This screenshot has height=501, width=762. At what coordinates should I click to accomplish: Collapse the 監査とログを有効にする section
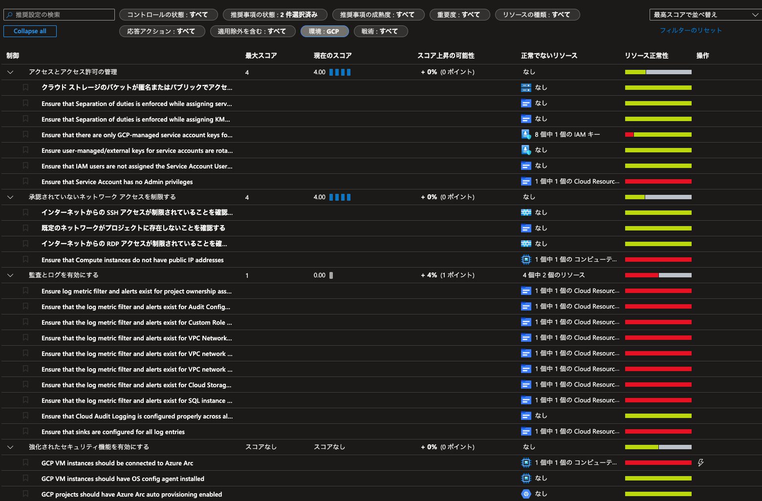click(x=10, y=275)
